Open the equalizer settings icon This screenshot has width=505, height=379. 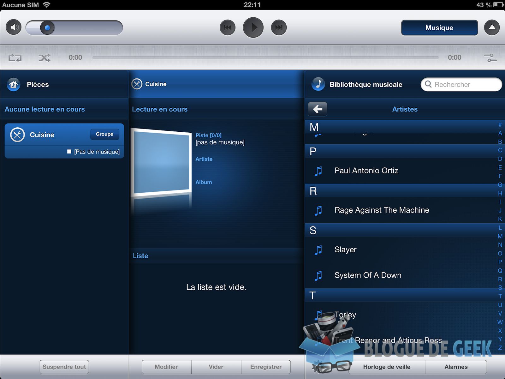(x=490, y=58)
